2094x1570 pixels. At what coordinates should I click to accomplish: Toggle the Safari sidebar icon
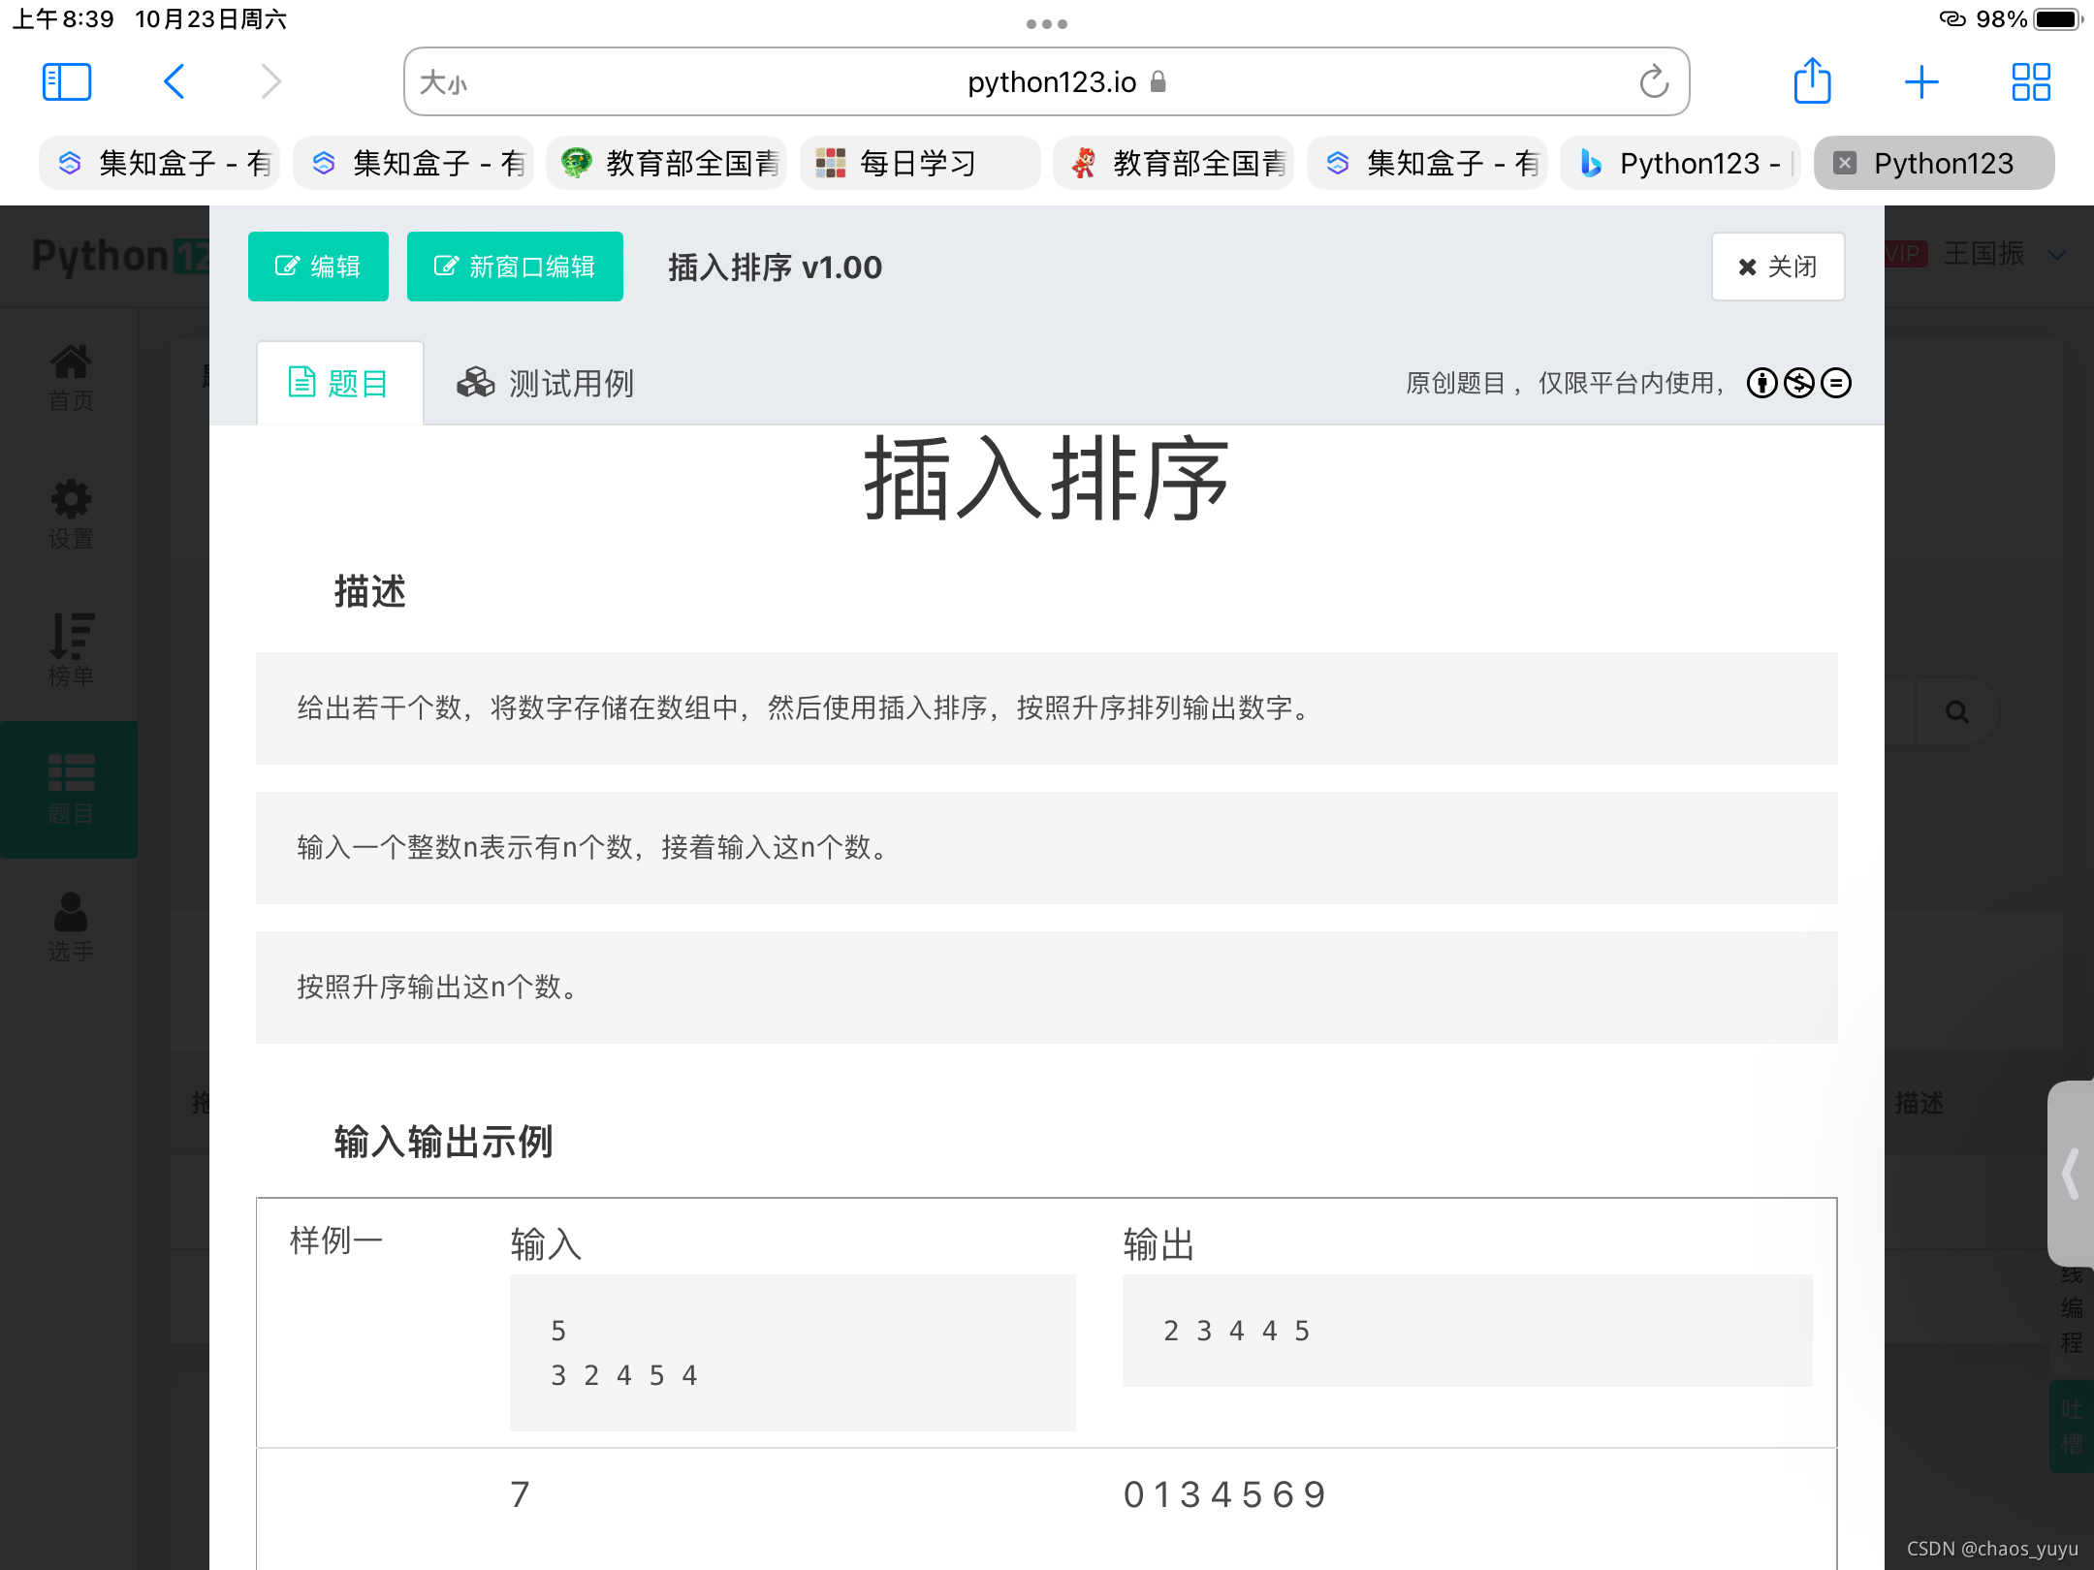(x=67, y=82)
